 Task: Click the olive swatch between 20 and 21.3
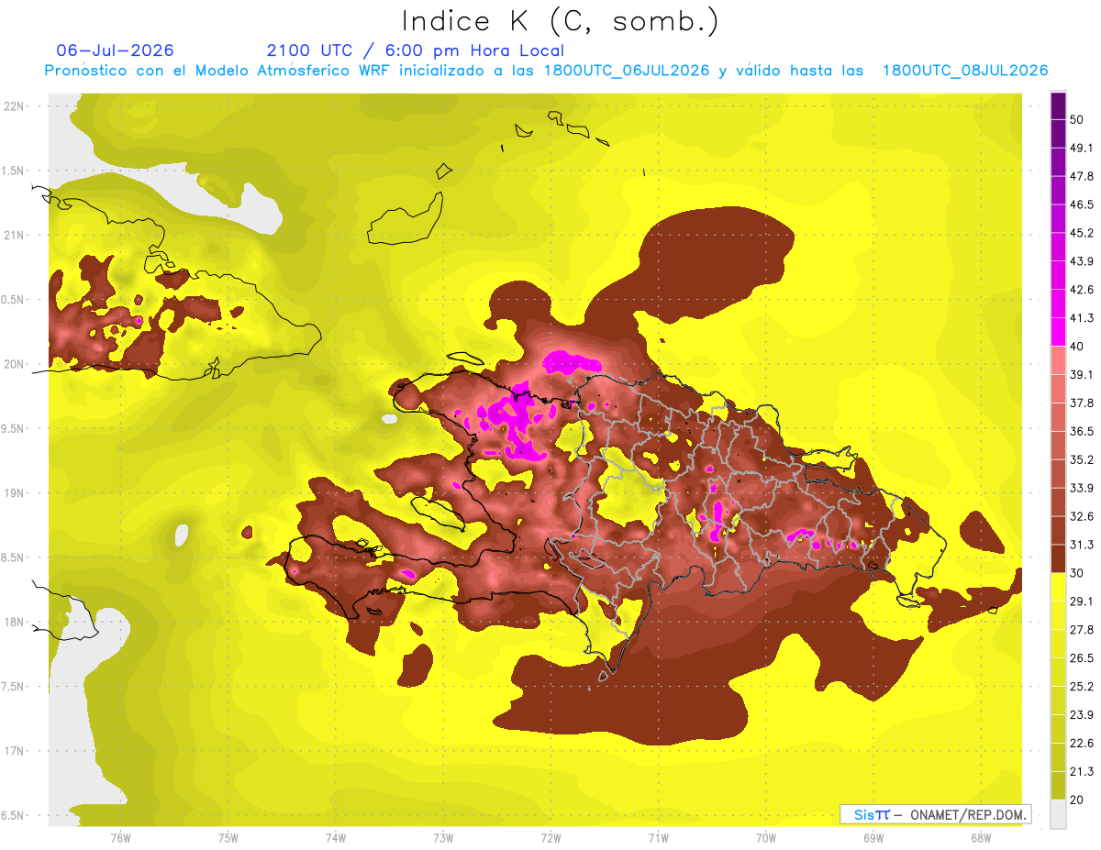click(x=1058, y=785)
